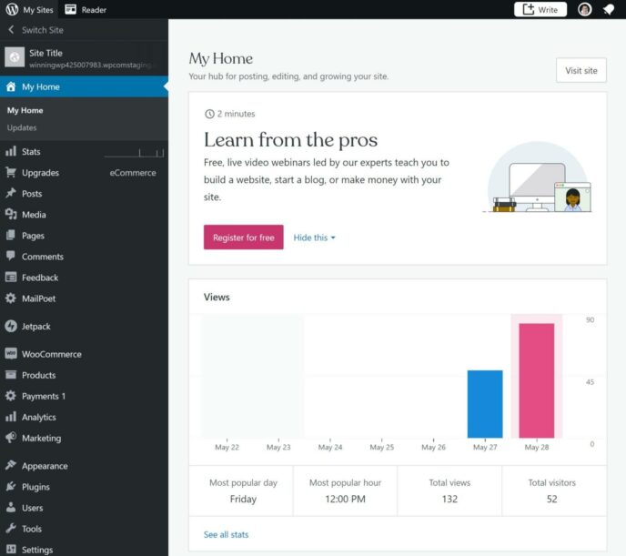The height and width of the screenshot is (556, 626).
Task: Open the Reader menu label
Action: [x=94, y=10]
